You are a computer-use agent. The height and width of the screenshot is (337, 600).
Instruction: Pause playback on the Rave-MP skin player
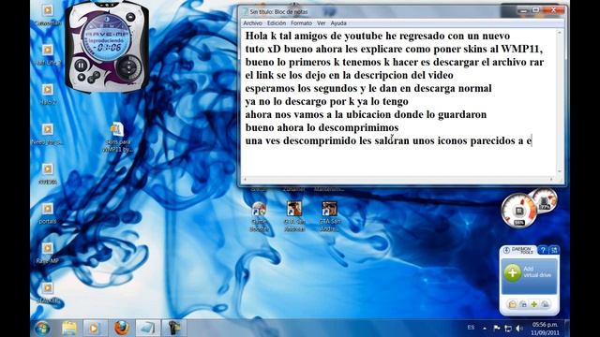click(x=81, y=66)
